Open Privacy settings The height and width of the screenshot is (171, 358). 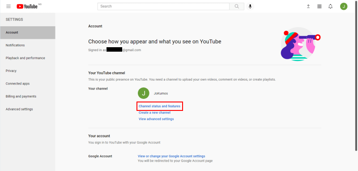point(28,71)
